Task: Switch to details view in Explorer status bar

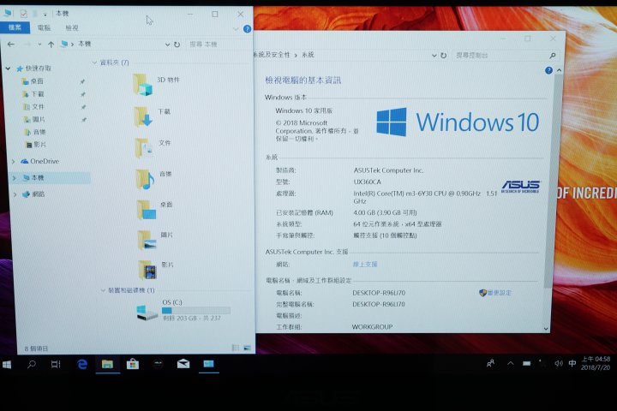Action: point(236,348)
